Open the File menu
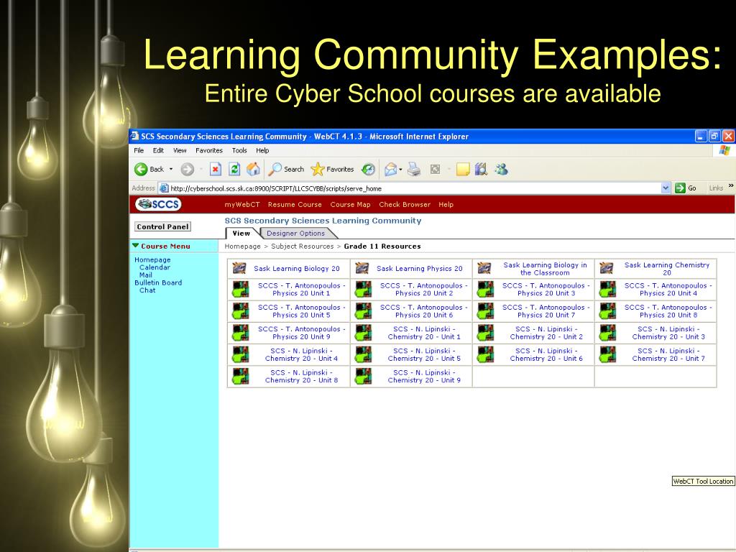This screenshot has width=736, height=552. pyautogui.click(x=139, y=151)
